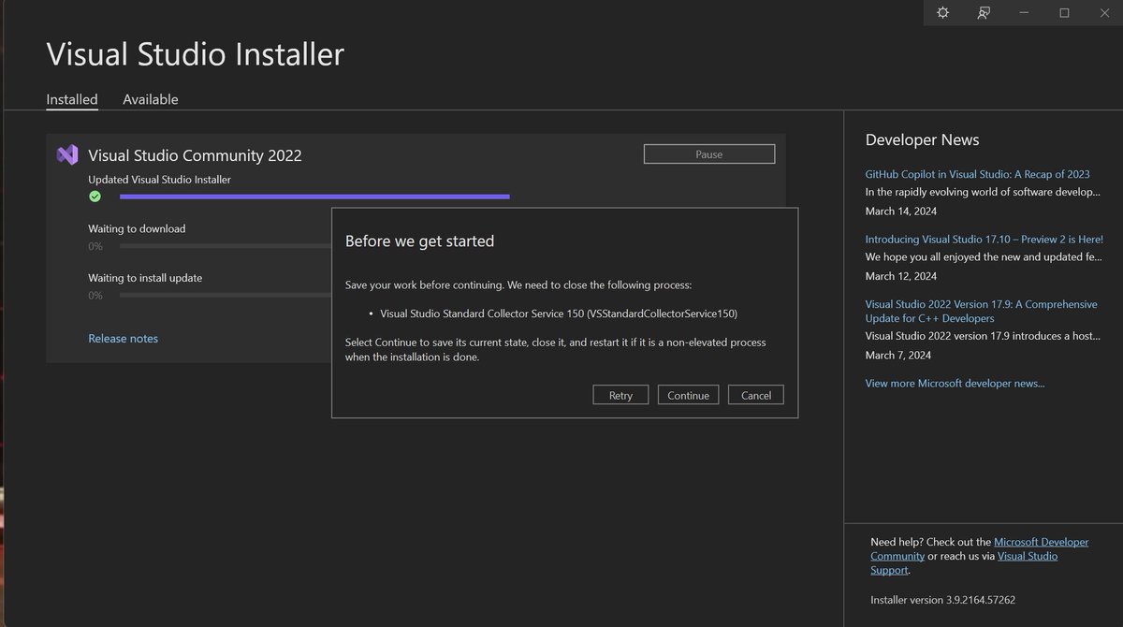Click the Installer version 3.9.2164.57262 text
1123x627 pixels.
tap(943, 599)
